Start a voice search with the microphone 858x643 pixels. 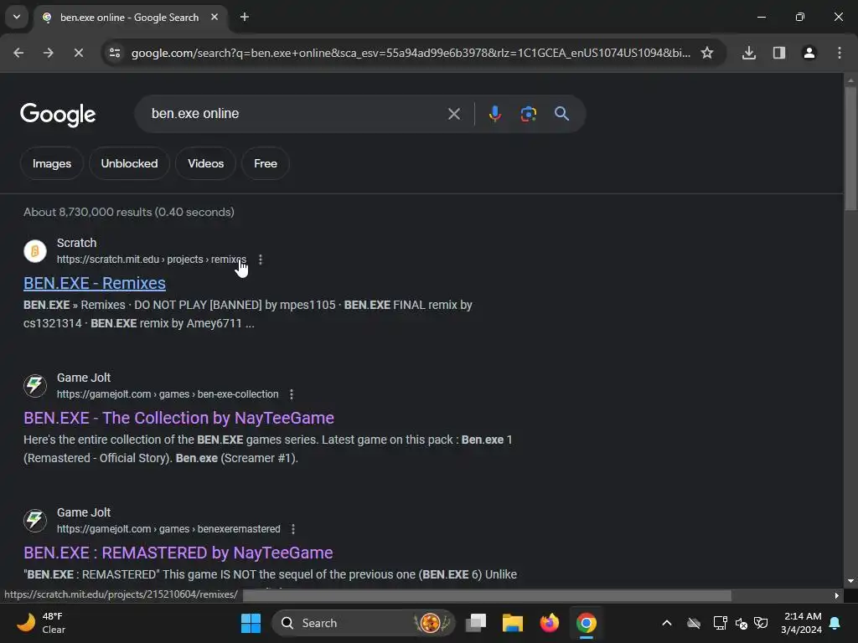[494, 114]
